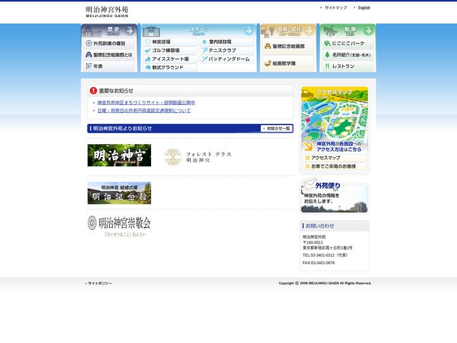Click the 東京都新宿区霞ヶ丘町1番1号 address text
The image size is (457, 343).
coord(328,248)
